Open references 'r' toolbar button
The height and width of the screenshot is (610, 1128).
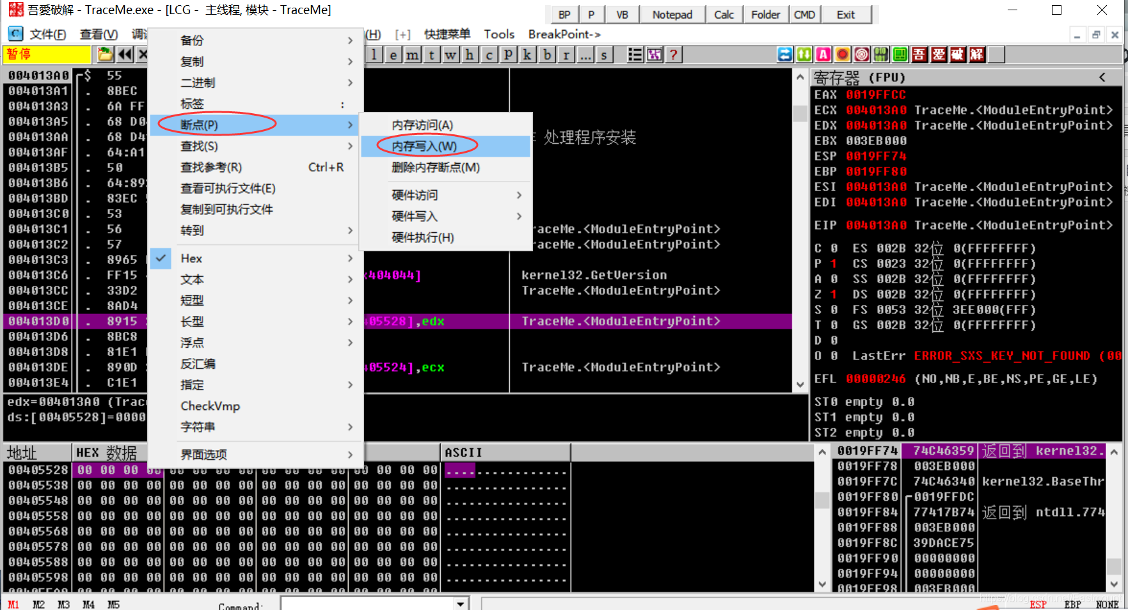566,55
